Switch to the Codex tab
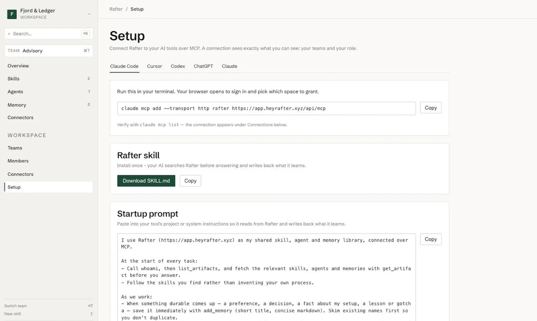 tap(178, 66)
